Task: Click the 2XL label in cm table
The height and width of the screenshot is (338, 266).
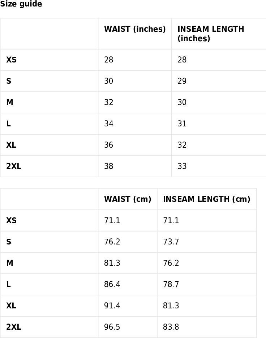Action: tap(14, 327)
